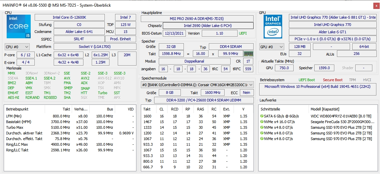This screenshot has height=174, width=380.
Task: Click the Doppelkanal mode field
Action: tap(195, 61)
